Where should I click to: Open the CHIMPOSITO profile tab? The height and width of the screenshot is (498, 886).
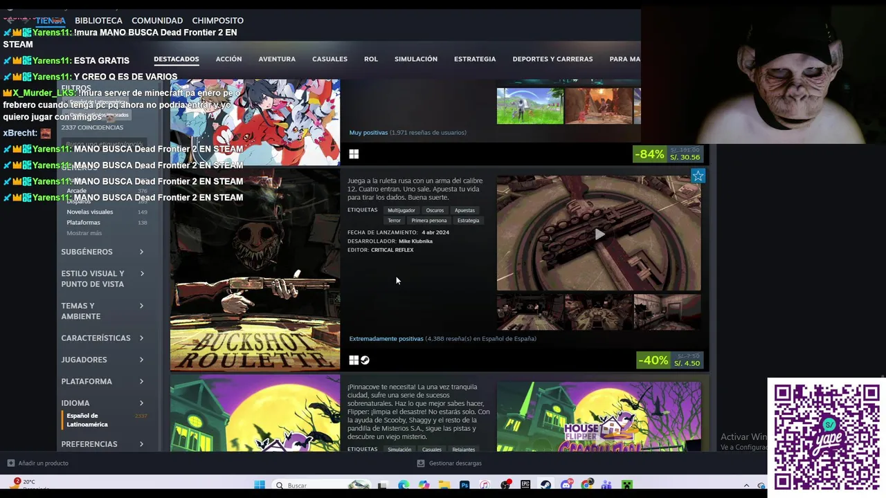(217, 21)
